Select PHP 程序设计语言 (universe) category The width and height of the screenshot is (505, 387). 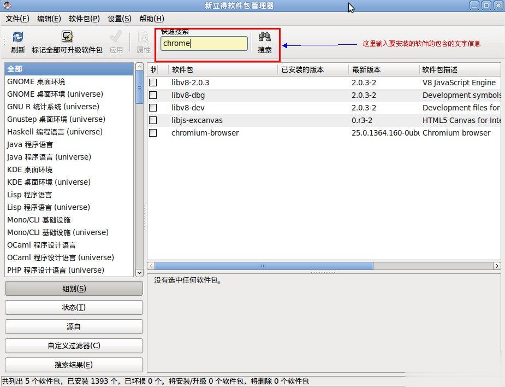pyautogui.click(x=69, y=270)
